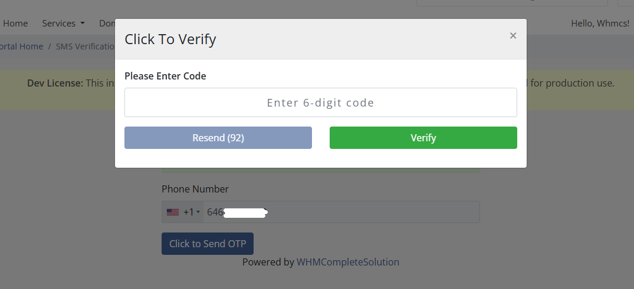
Task: Click the US flag icon
Action: point(173,212)
